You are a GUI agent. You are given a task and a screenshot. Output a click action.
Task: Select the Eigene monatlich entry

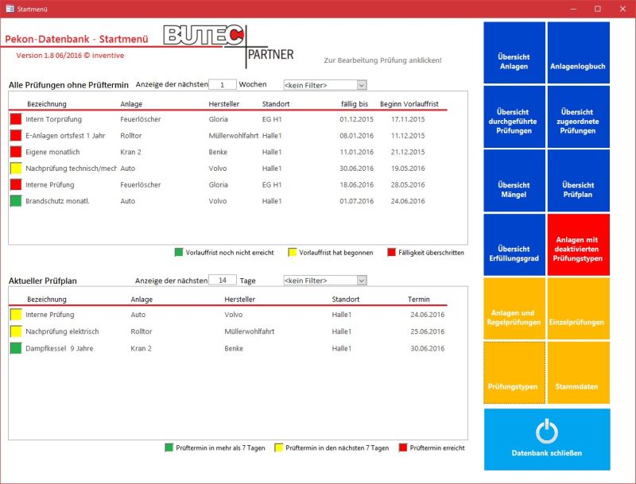click(x=52, y=152)
